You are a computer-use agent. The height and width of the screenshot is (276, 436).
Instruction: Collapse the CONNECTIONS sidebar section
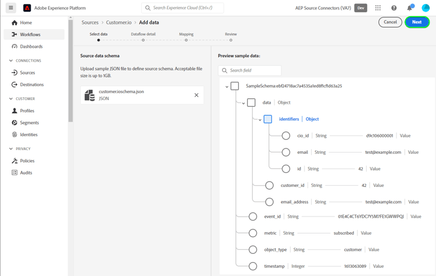[11, 61]
